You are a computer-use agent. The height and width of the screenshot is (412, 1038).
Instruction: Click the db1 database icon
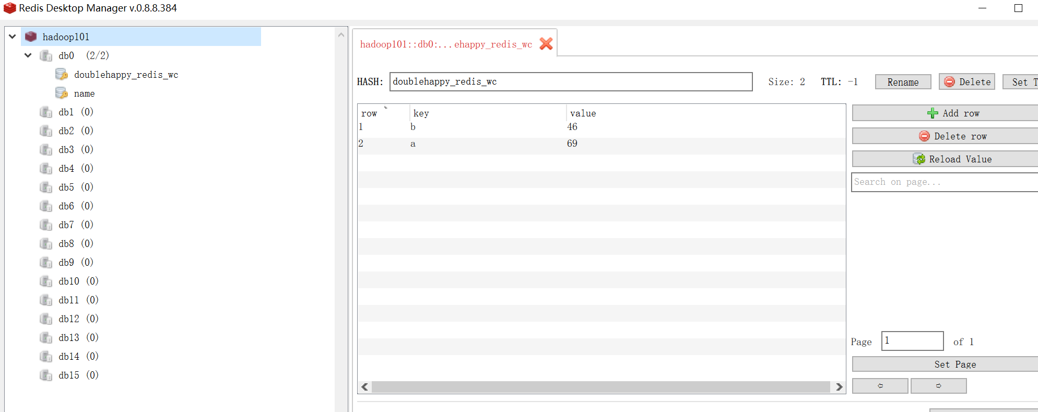46,112
